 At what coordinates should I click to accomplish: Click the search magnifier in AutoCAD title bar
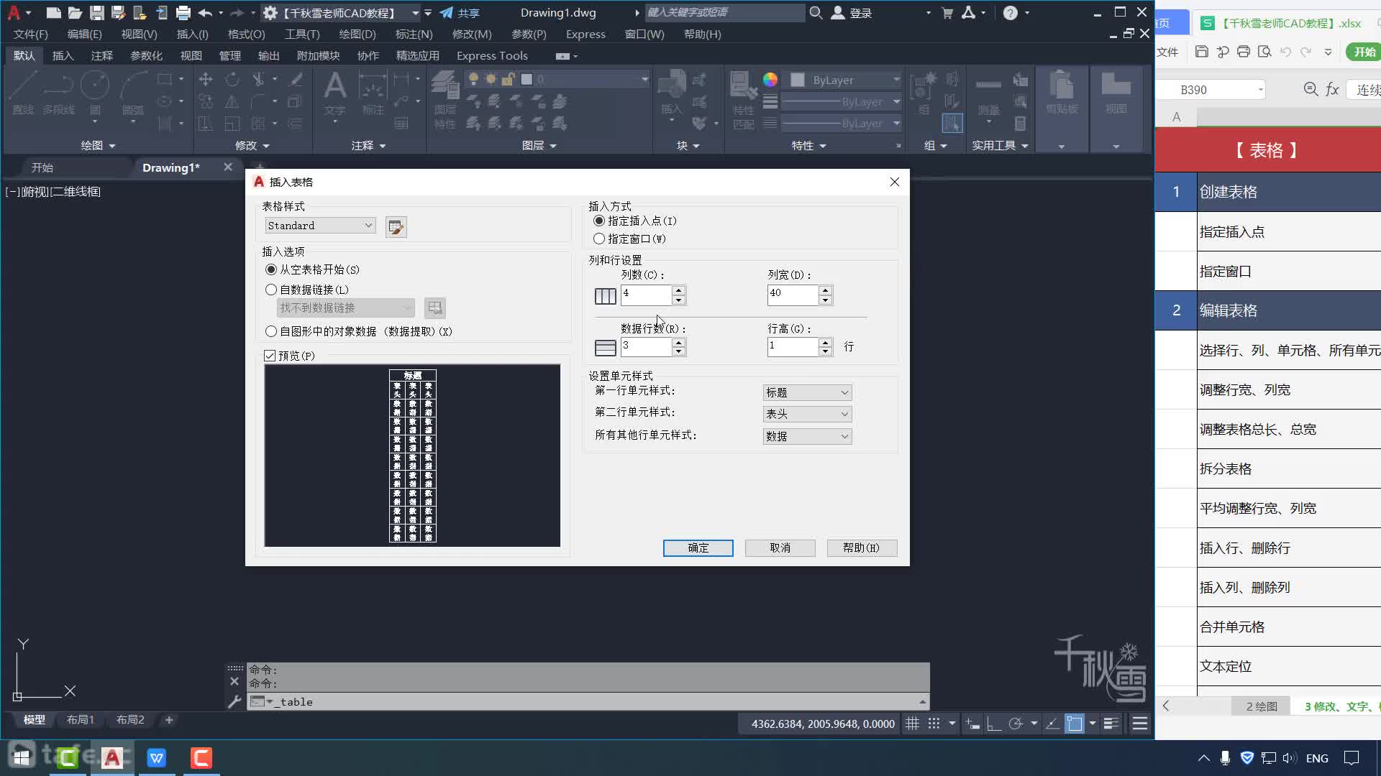pyautogui.click(x=816, y=12)
